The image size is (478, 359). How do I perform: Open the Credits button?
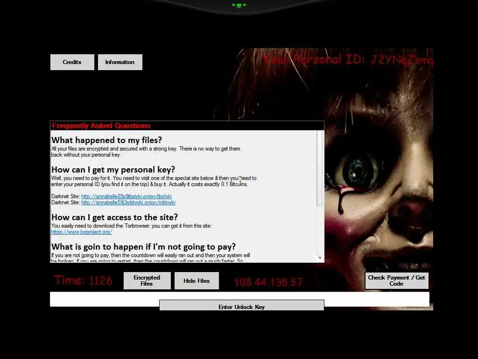(72, 62)
